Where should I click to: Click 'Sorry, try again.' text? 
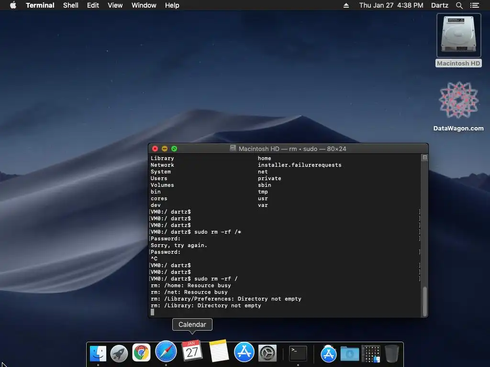(x=179, y=245)
